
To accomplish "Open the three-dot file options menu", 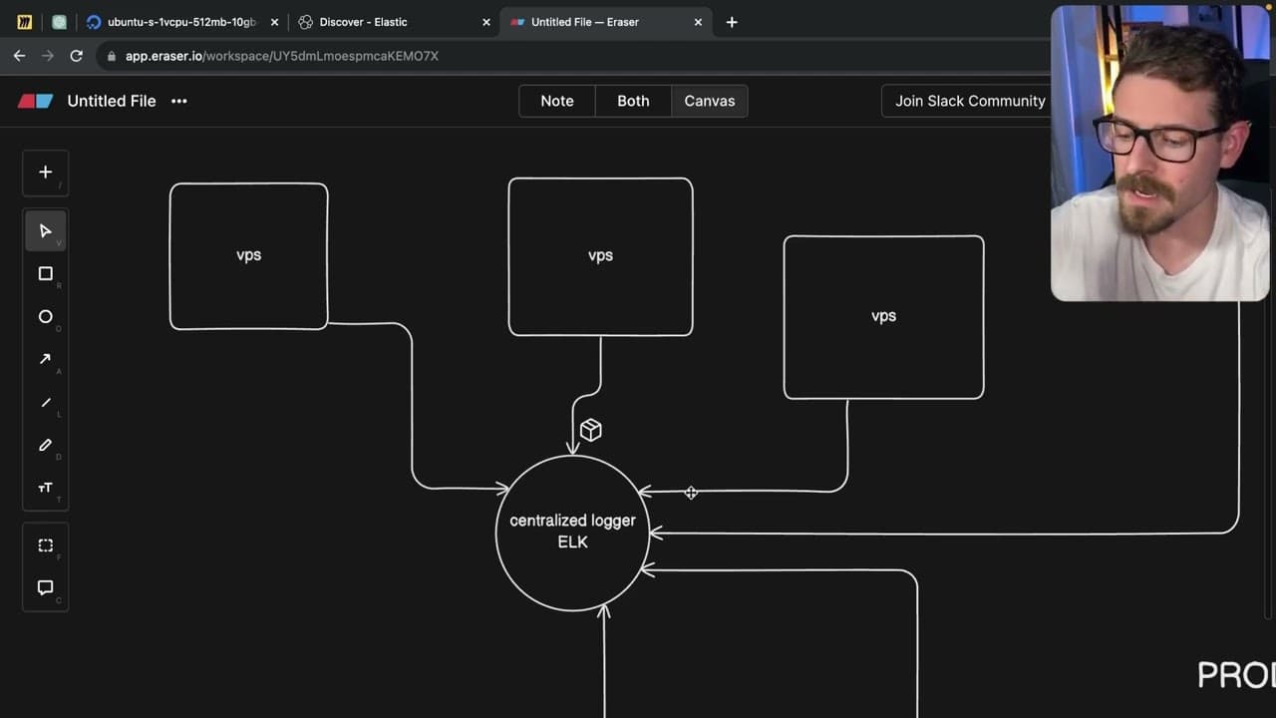I will (x=179, y=101).
